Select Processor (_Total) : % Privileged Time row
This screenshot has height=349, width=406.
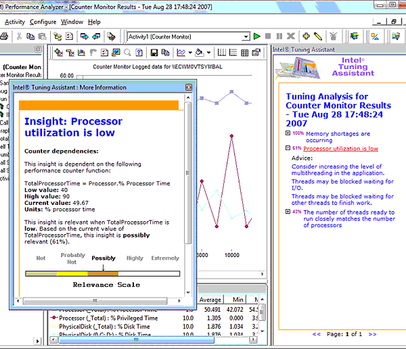point(154,318)
